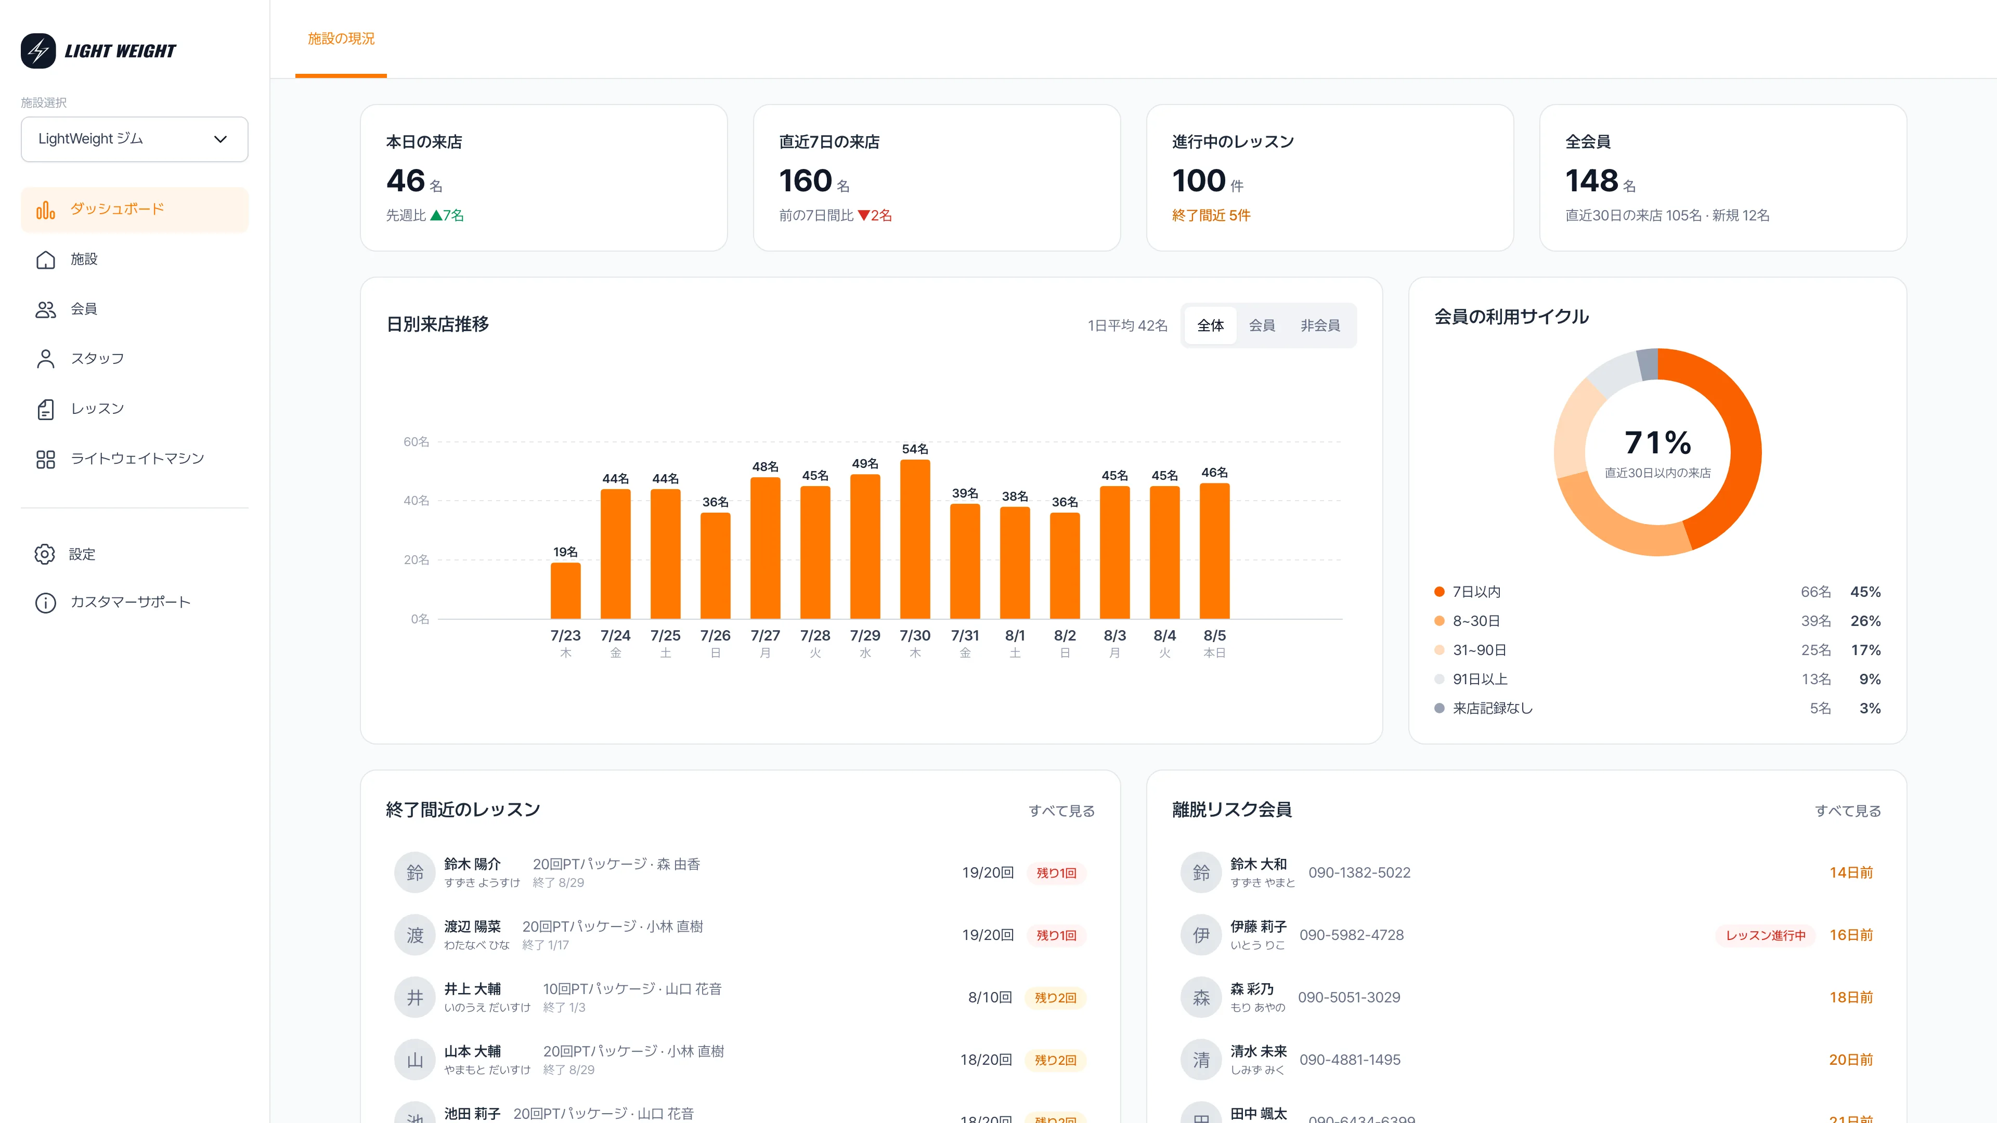Click the 20日前 label for 清水 未来
The width and height of the screenshot is (1997, 1123).
coord(1850,1060)
